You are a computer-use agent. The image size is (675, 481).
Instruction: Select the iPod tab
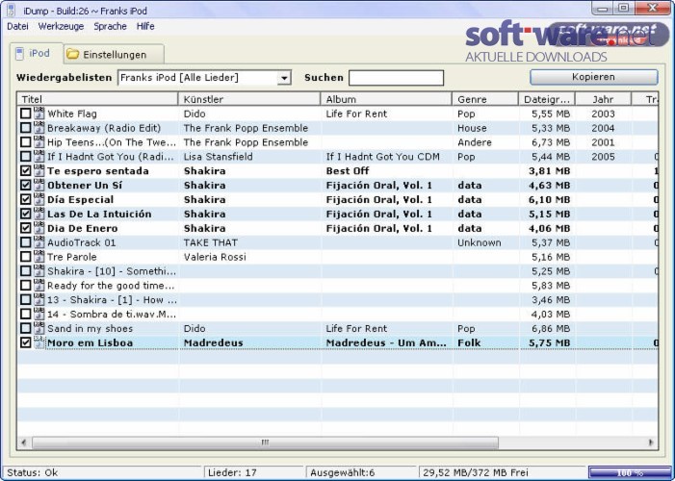point(37,53)
